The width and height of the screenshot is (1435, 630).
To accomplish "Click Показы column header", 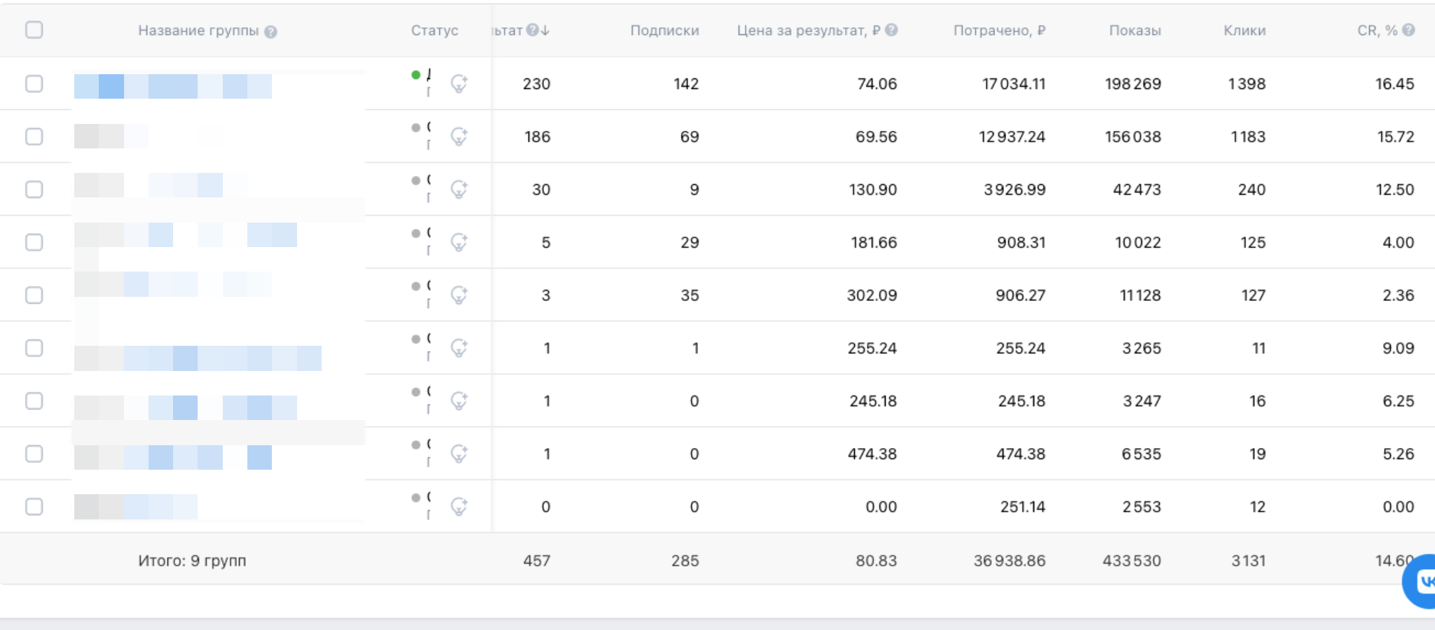I will pos(1134,31).
